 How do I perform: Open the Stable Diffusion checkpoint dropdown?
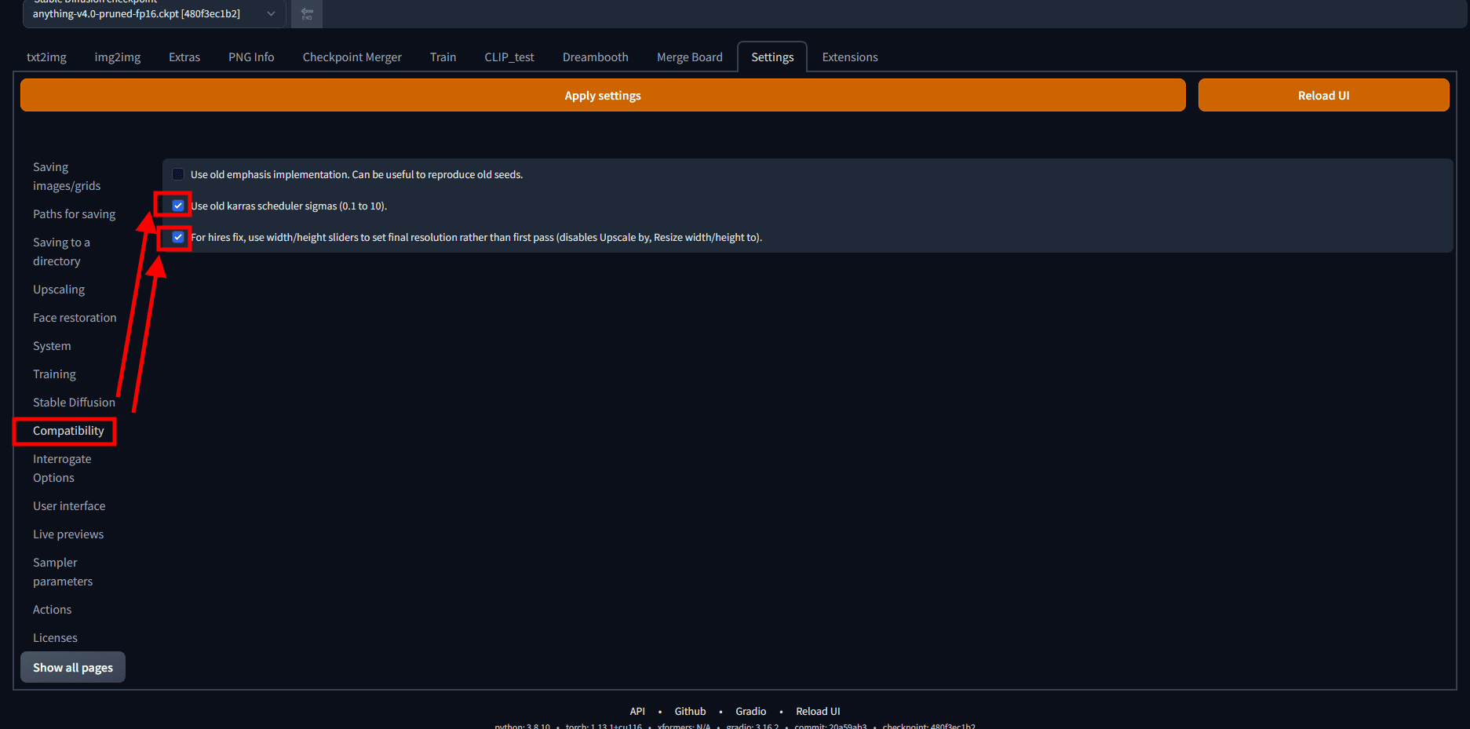[154, 13]
